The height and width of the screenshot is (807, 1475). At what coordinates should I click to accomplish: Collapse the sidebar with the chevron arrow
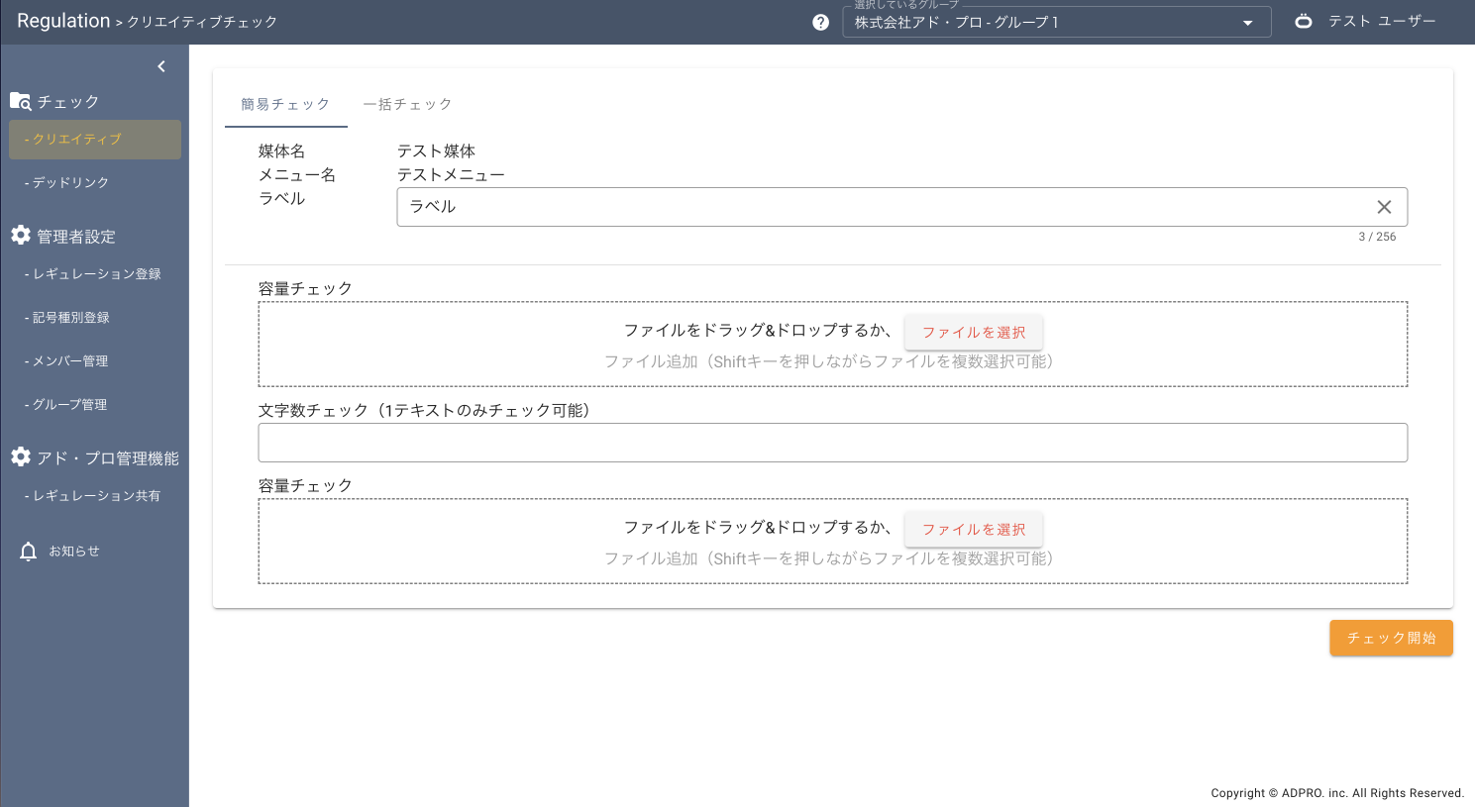pos(161,66)
